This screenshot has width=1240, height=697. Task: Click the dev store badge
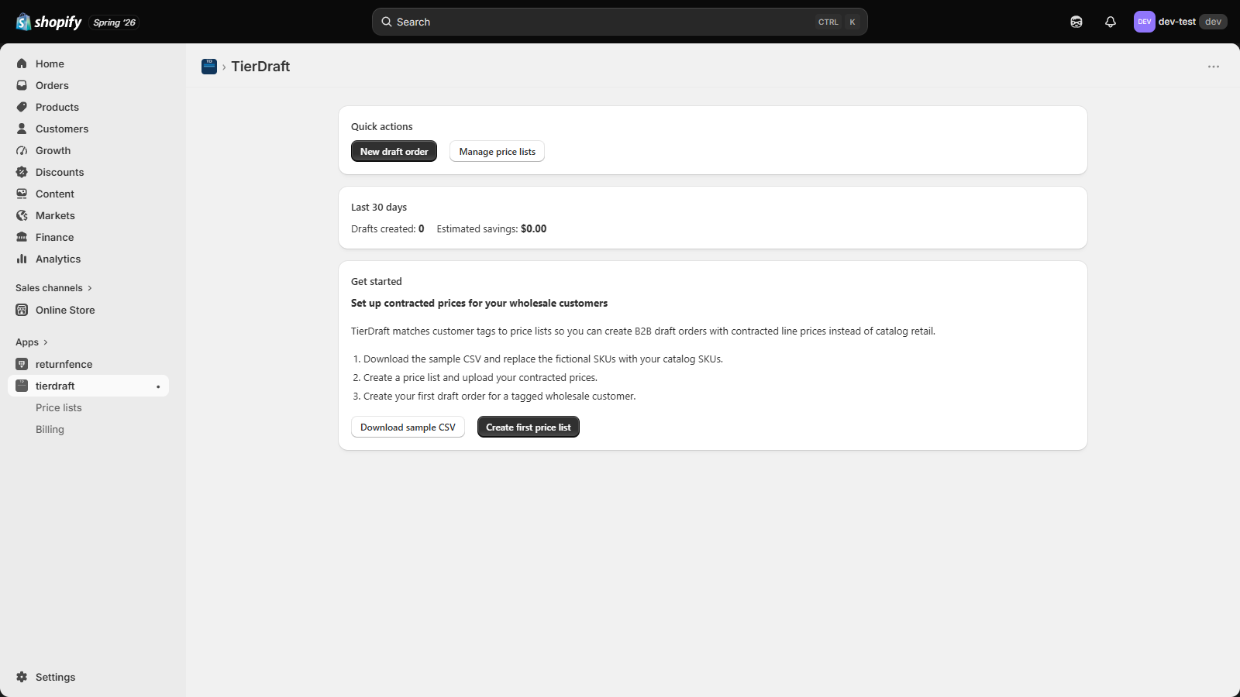(x=1213, y=22)
